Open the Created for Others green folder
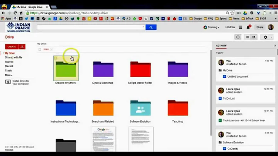 pyautogui.click(x=66, y=70)
